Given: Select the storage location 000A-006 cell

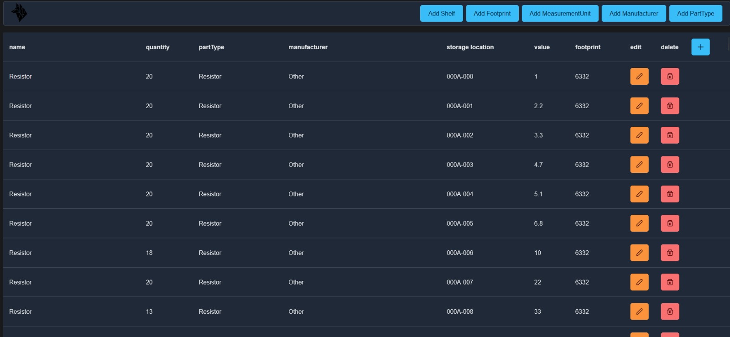Looking at the screenshot, I should pos(459,253).
